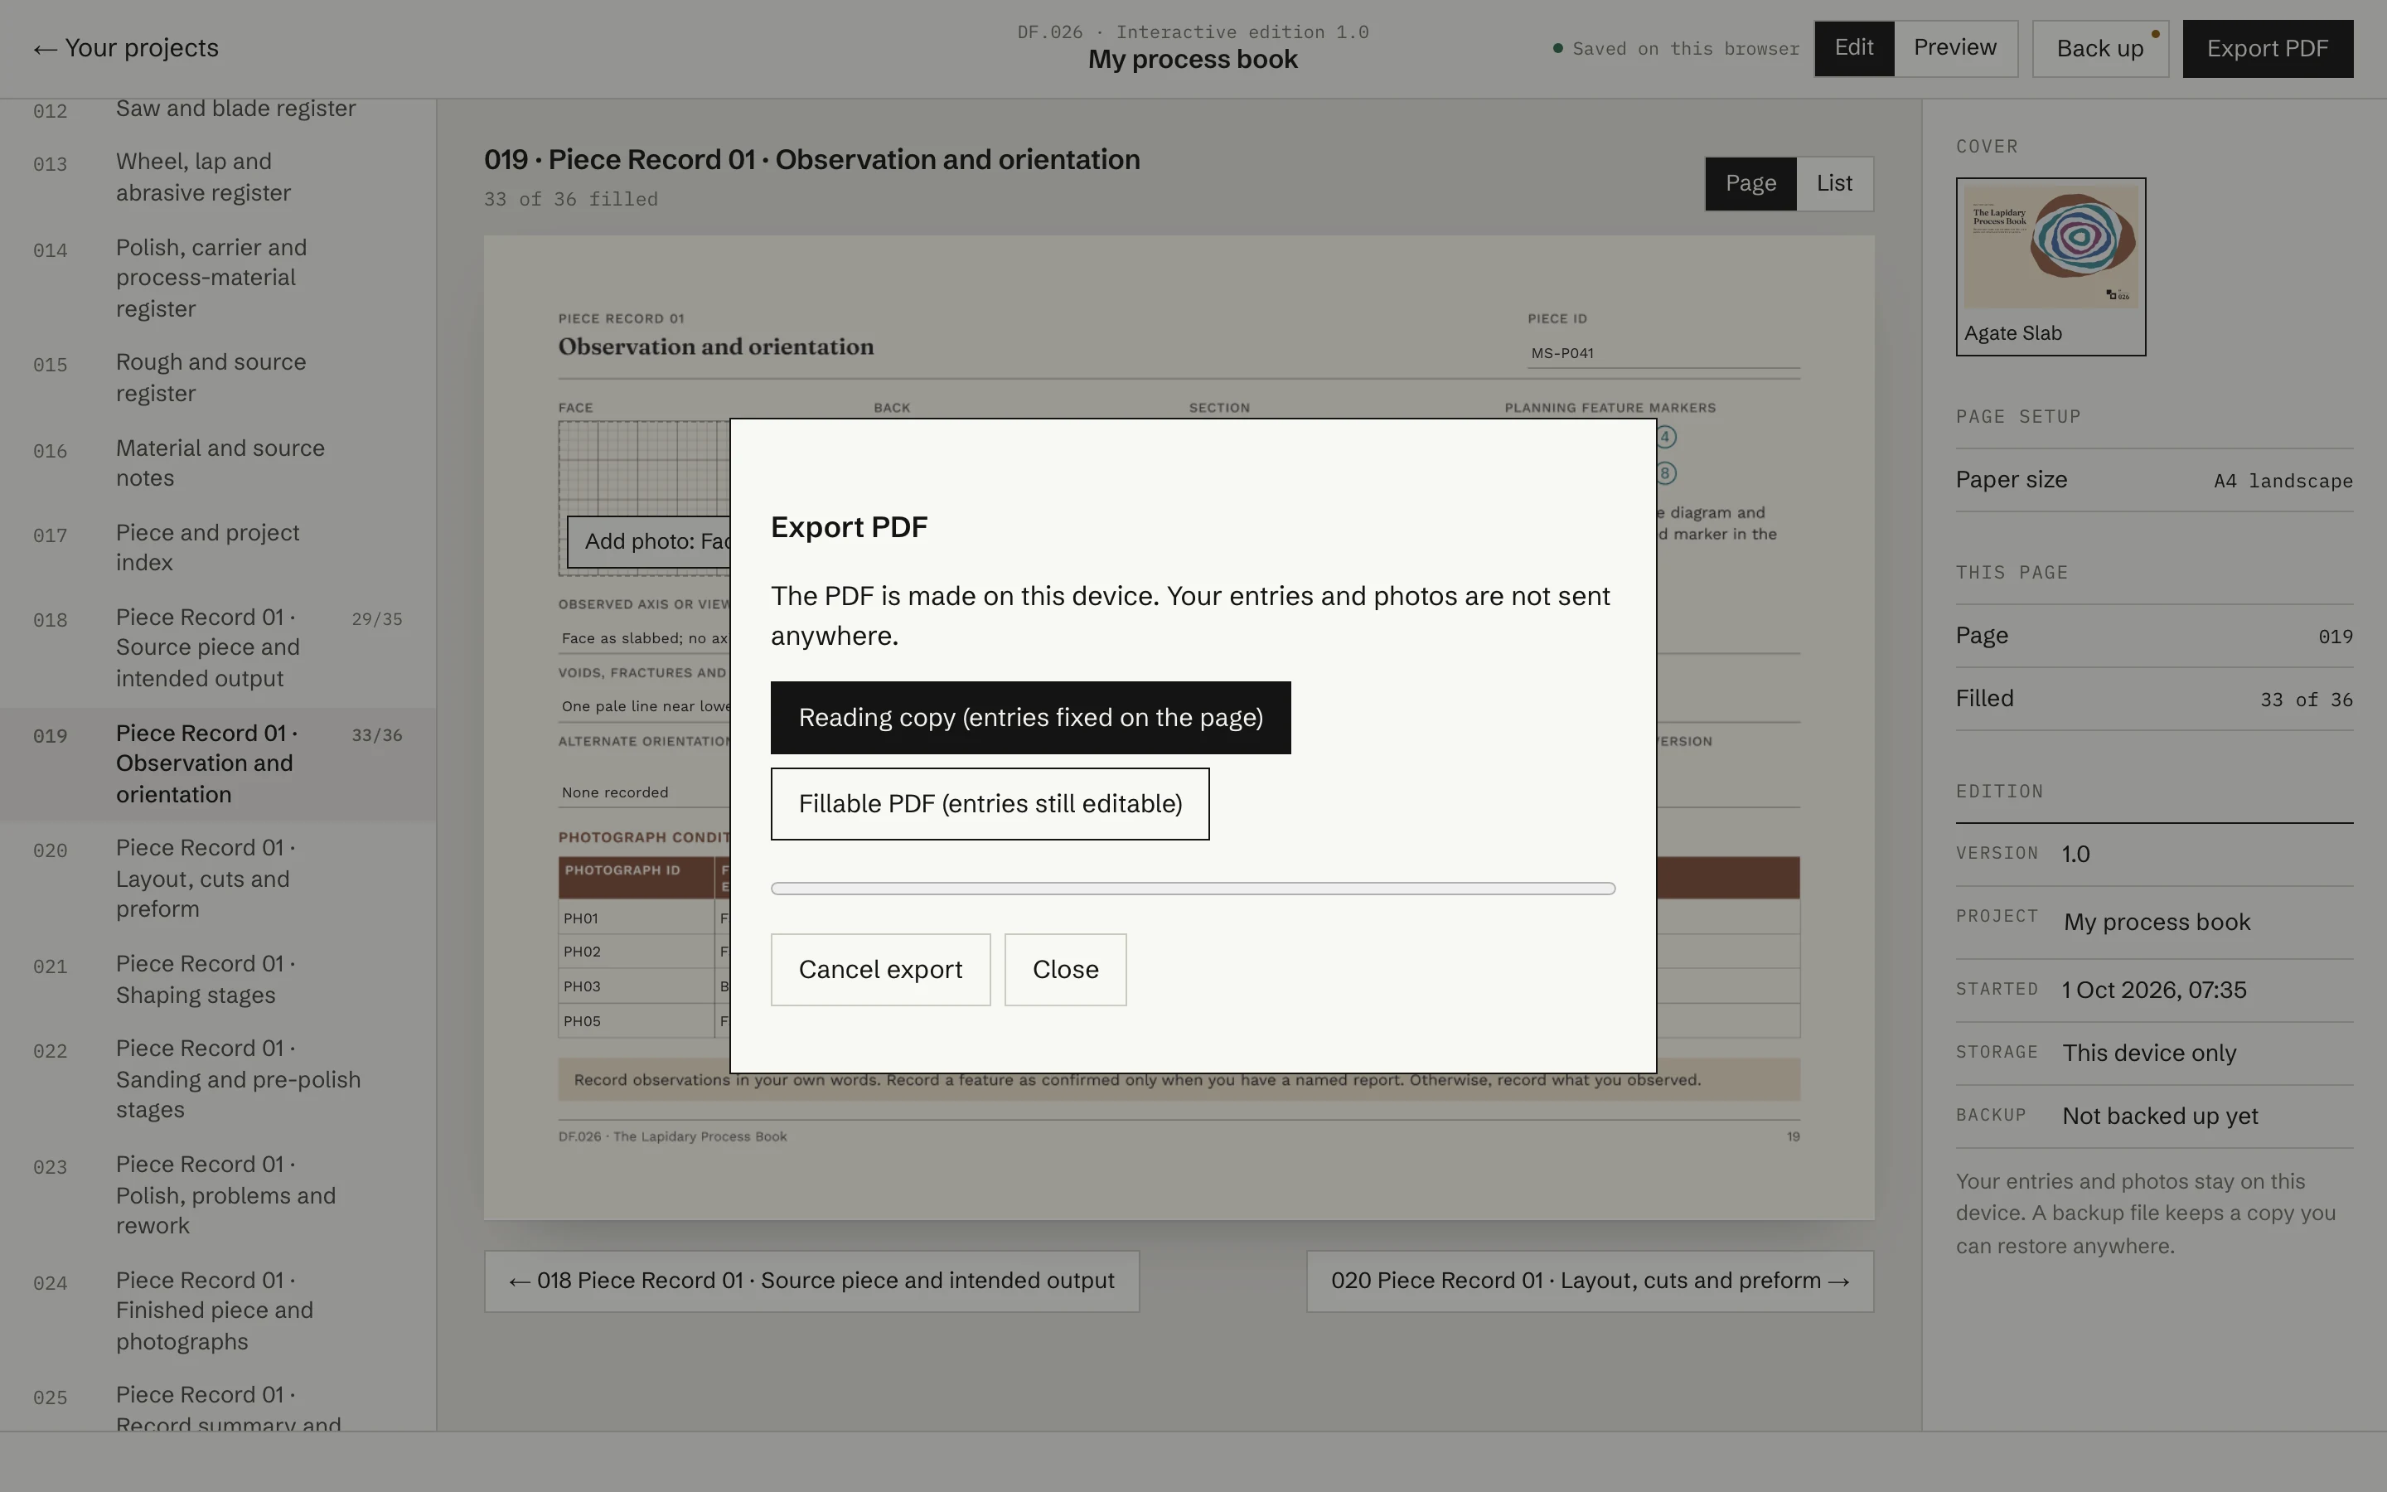The height and width of the screenshot is (1492, 2387).
Task: Open page 020 Layout, cuts and preform
Action: click(217, 879)
